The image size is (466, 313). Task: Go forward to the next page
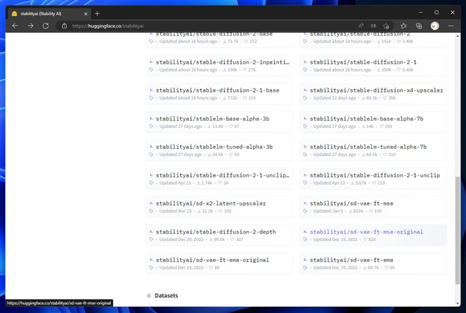(x=30, y=26)
